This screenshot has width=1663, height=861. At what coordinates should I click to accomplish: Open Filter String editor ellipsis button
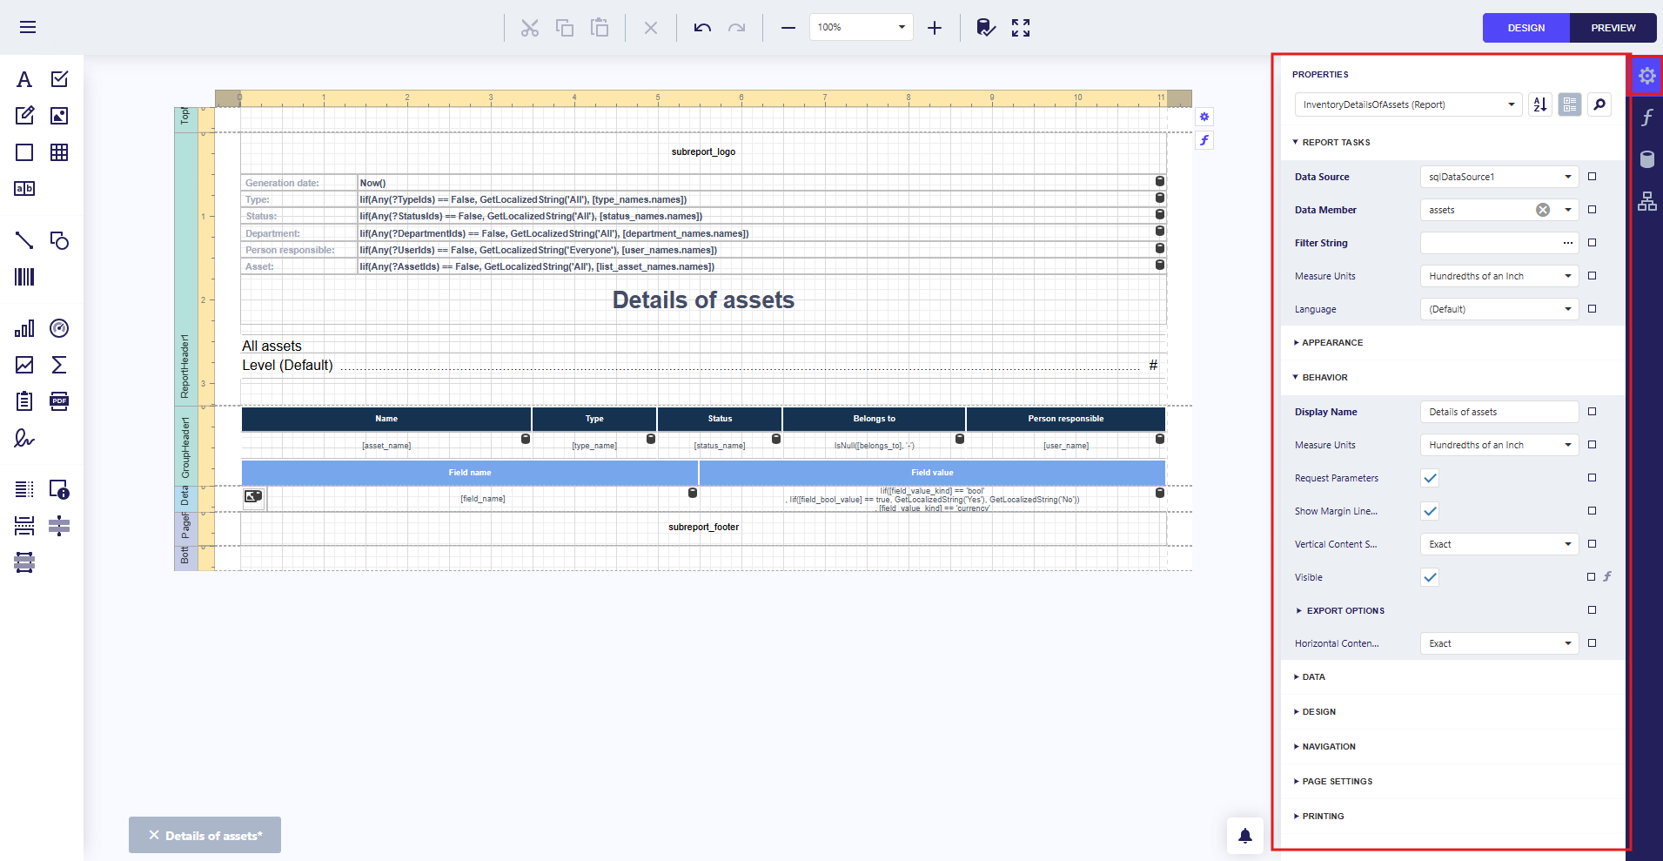click(x=1567, y=243)
